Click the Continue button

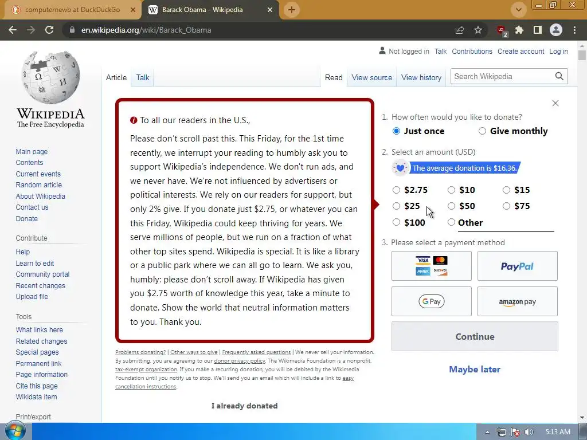tap(475, 337)
